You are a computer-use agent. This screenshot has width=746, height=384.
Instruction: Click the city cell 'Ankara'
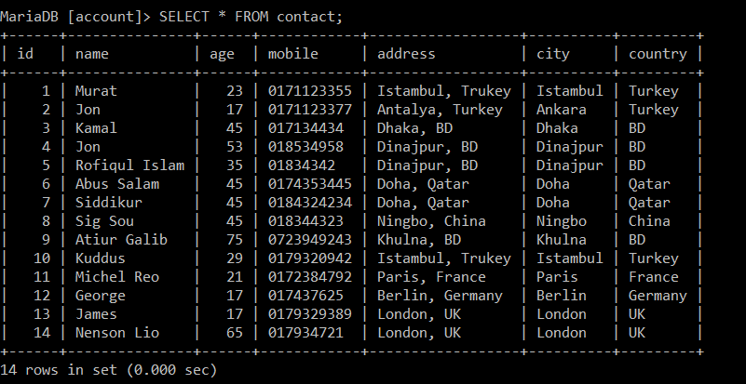click(562, 110)
